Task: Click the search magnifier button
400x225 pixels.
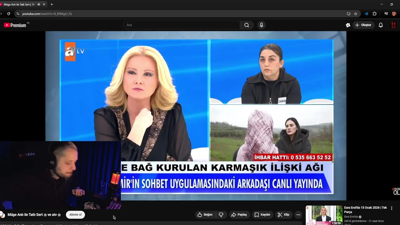Action: (x=247, y=25)
